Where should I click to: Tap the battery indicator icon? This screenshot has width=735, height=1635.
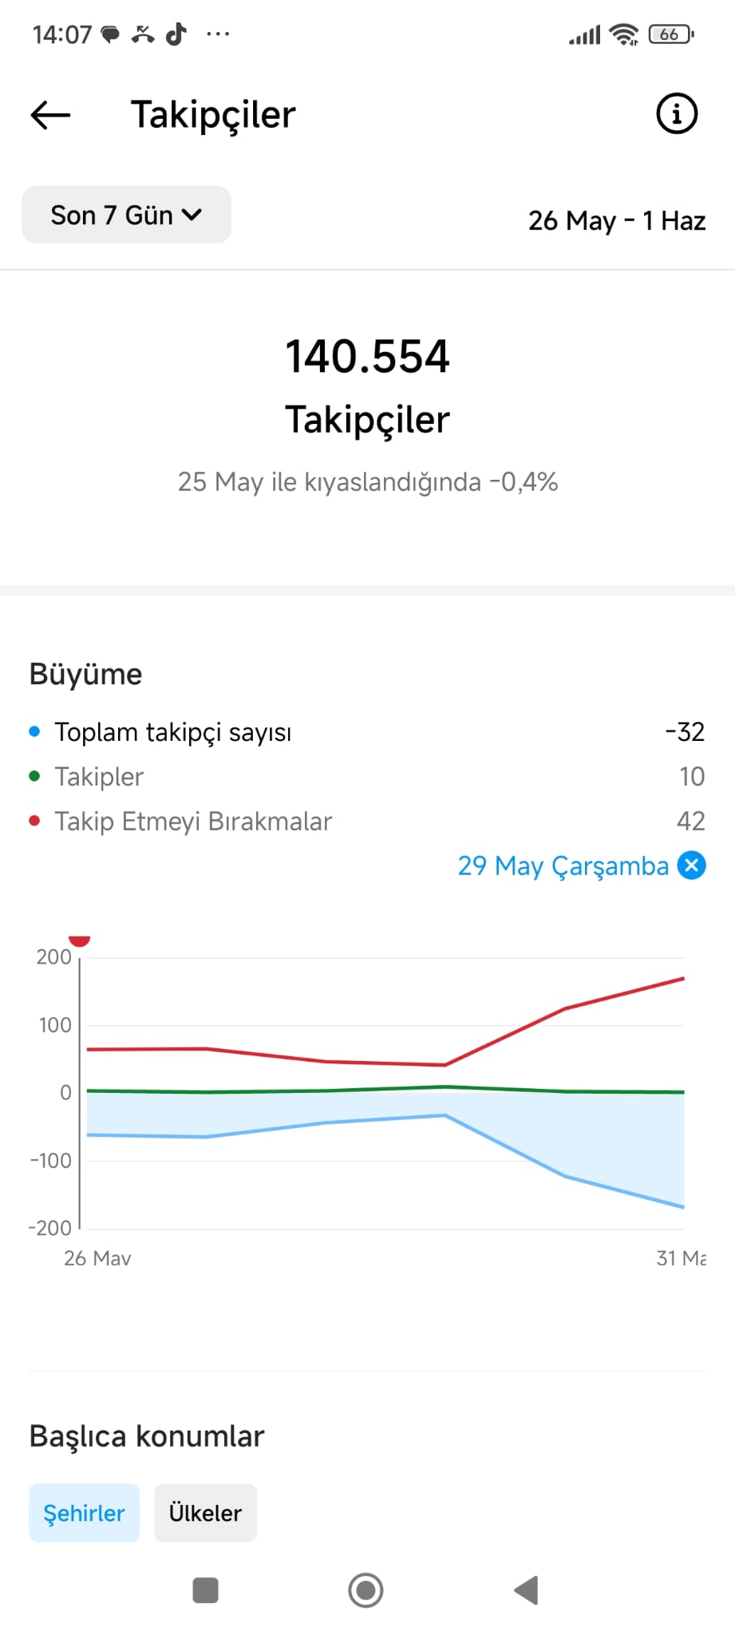tap(671, 34)
